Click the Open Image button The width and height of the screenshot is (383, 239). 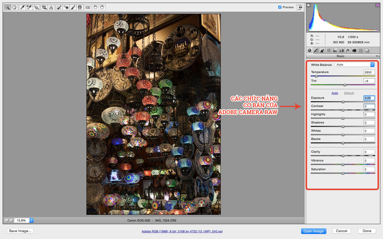click(313, 231)
